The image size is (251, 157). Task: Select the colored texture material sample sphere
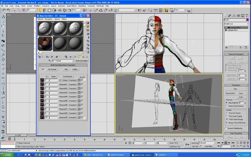[x=45, y=44]
